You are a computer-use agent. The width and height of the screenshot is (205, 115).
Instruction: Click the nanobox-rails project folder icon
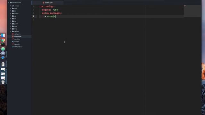pos(11,3)
